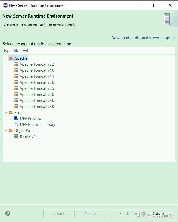178x222 pixels.
Task: Click the Apache Tomcat v6.0 server icon
Action: click(16, 94)
